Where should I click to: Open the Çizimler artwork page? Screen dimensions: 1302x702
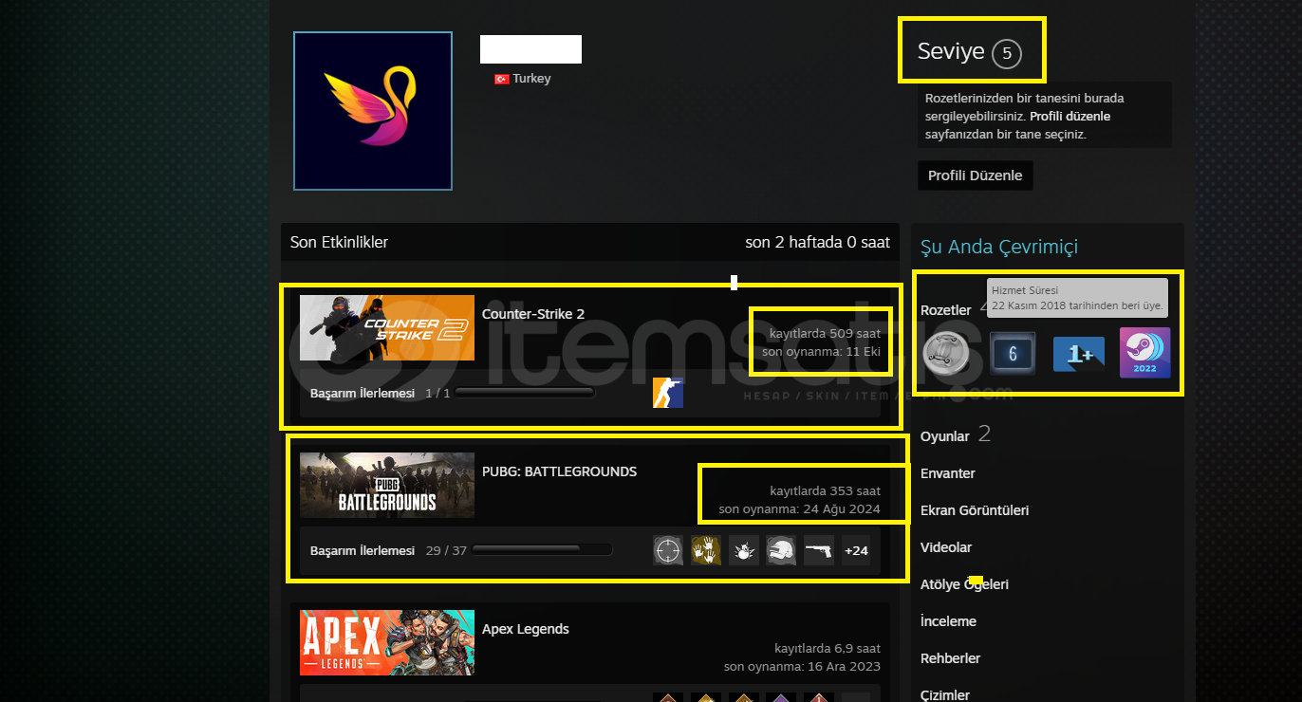coord(945,694)
